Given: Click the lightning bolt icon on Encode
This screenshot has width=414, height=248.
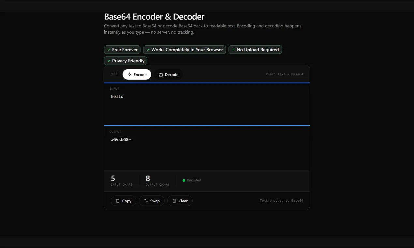Looking at the screenshot, I should click(x=129, y=74).
